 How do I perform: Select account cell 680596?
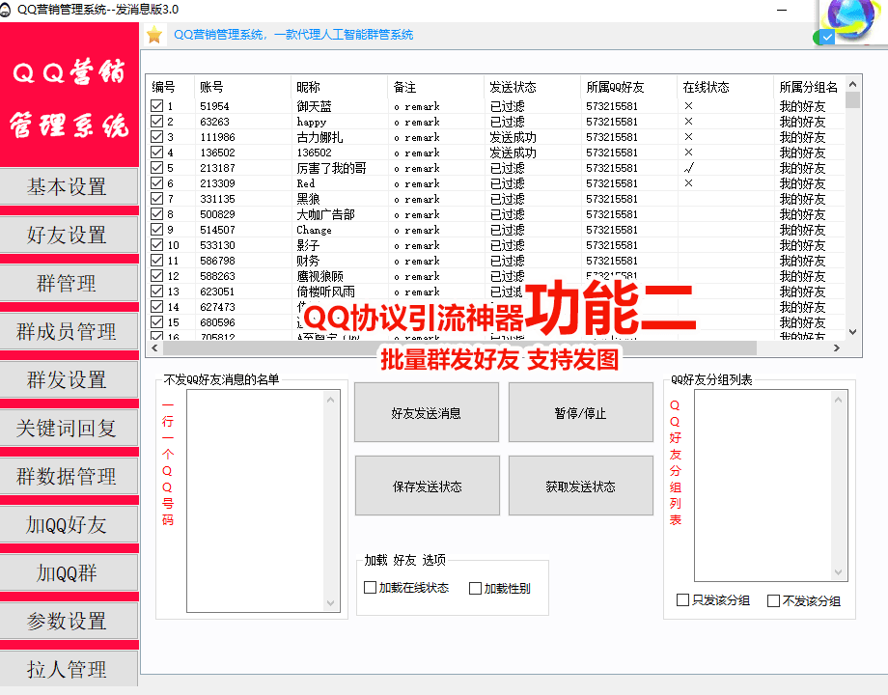coord(217,322)
